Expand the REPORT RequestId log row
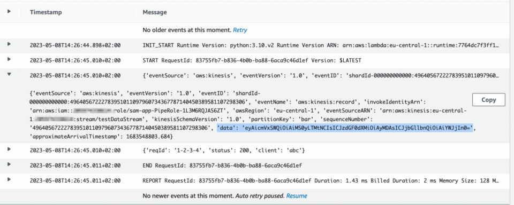 9,179
